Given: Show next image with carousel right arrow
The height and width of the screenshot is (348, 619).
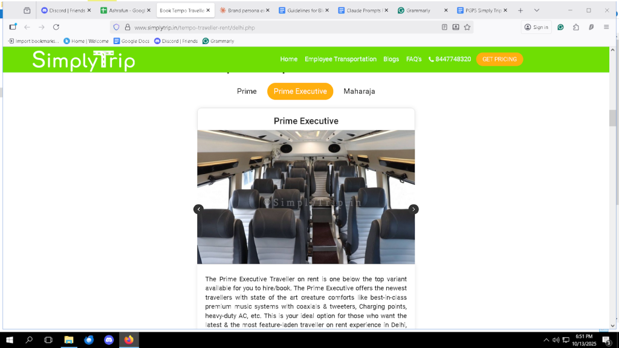Looking at the screenshot, I should (413, 209).
